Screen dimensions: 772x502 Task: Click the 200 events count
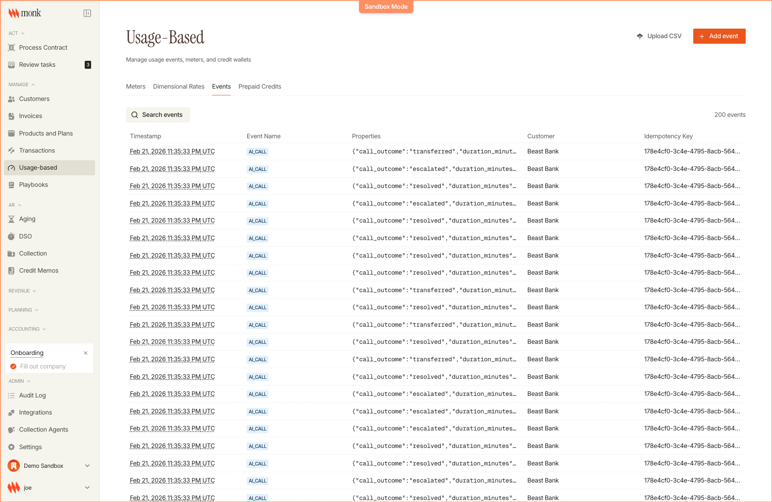pos(730,115)
